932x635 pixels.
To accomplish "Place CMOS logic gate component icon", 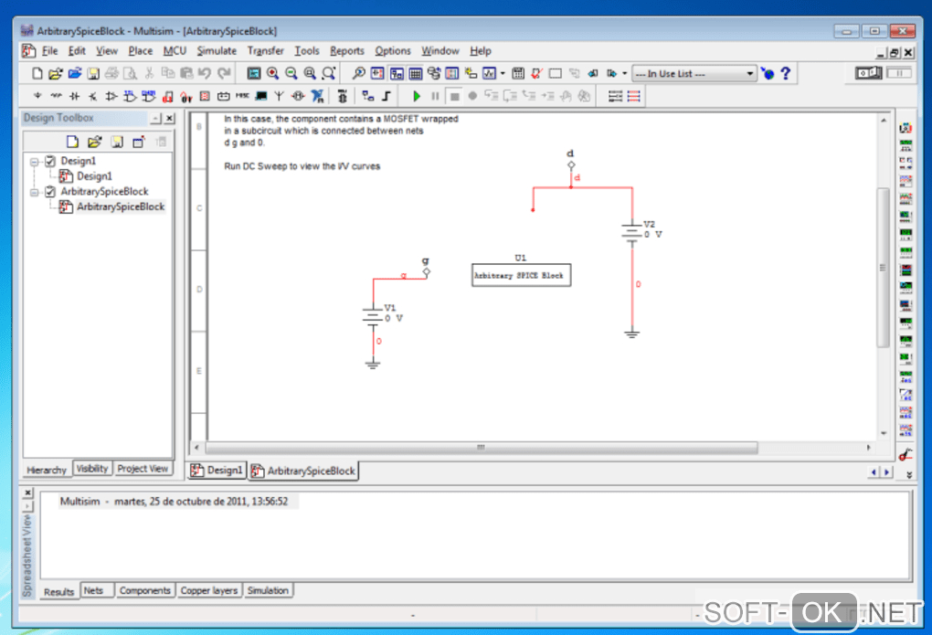I will (x=149, y=96).
